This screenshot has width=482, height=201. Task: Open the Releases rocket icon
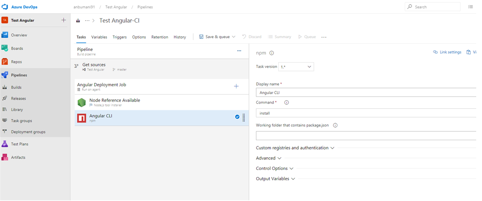(5, 98)
